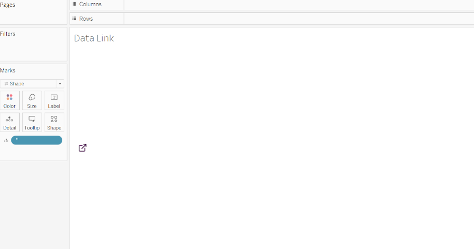Open the Color options on Marks card
The width and height of the screenshot is (474, 249).
click(10, 100)
